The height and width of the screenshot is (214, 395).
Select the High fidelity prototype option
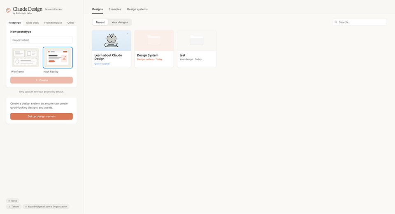pyautogui.click(x=58, y=58)
